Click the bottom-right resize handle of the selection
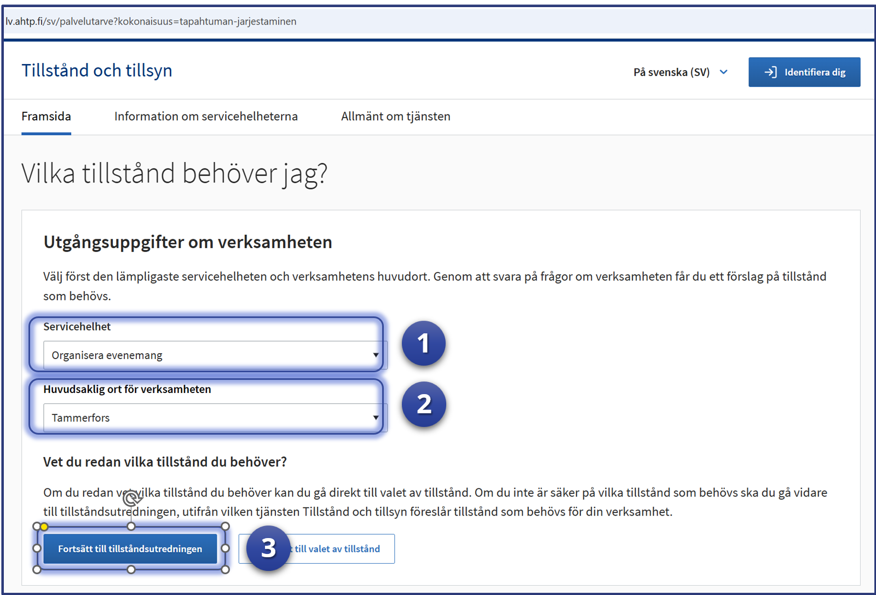The image size is (876, 595). tap(225, 570)
